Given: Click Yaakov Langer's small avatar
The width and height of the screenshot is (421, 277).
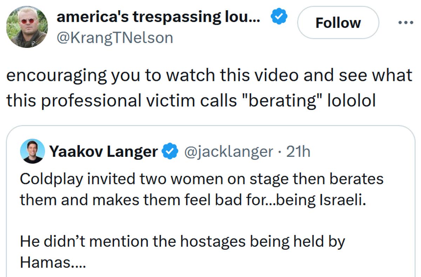Looking at the screenshot, I should pyautogui.click(x=33, y=151).
